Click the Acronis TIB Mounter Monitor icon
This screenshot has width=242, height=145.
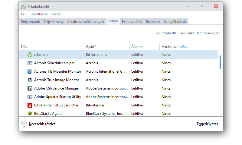click(30, 71)
